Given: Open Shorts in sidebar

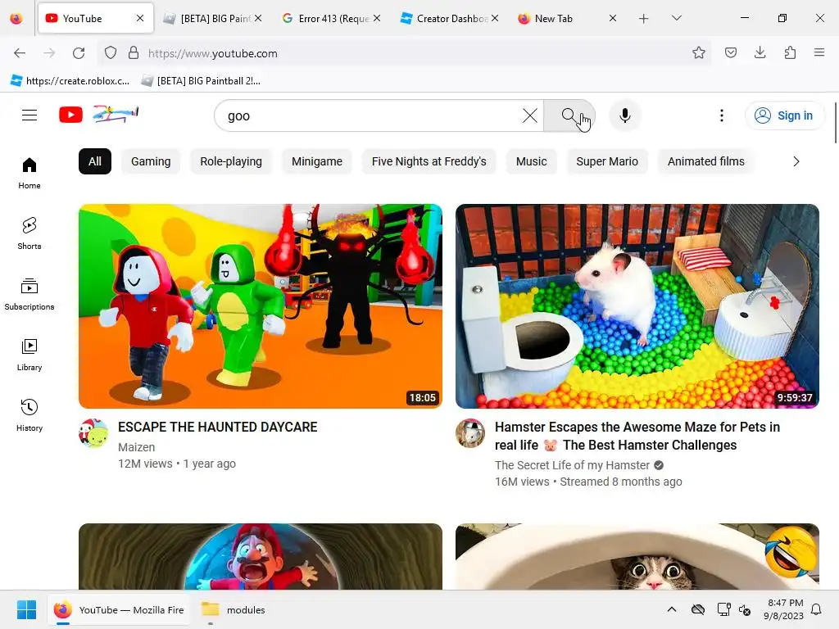Looking at the screenshot, I should click(x=29, y=233).
